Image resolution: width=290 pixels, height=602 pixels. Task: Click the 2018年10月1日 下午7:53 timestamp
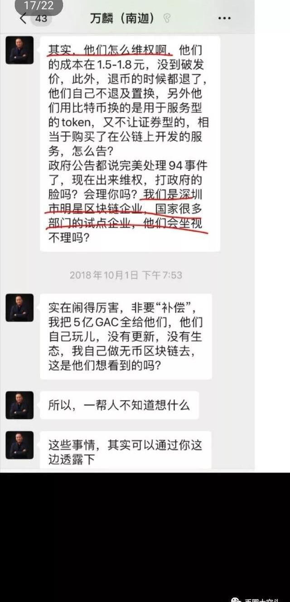coord(126,275)
